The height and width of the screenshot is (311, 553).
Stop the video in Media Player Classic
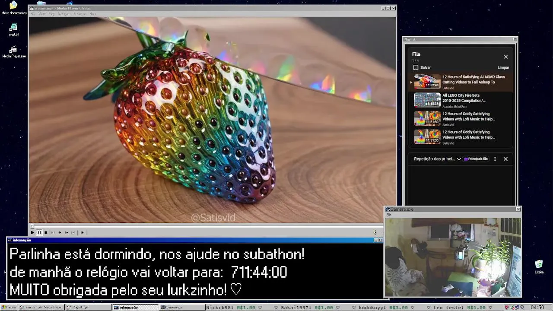tap(46, 232)
